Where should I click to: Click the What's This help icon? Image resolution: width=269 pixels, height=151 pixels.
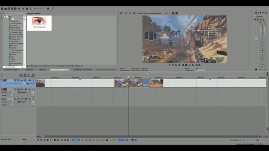(53, 8)
